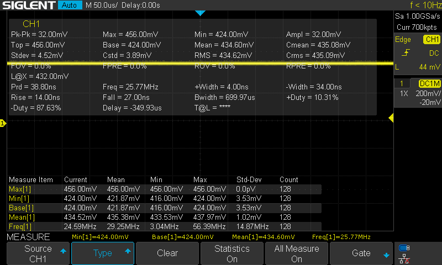
Task: Click the Pk-Pk = 32.00mV measurement
Action: coord(39,34)
